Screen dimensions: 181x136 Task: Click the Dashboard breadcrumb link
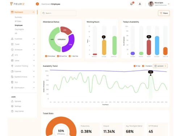click(x=46, y=4)
